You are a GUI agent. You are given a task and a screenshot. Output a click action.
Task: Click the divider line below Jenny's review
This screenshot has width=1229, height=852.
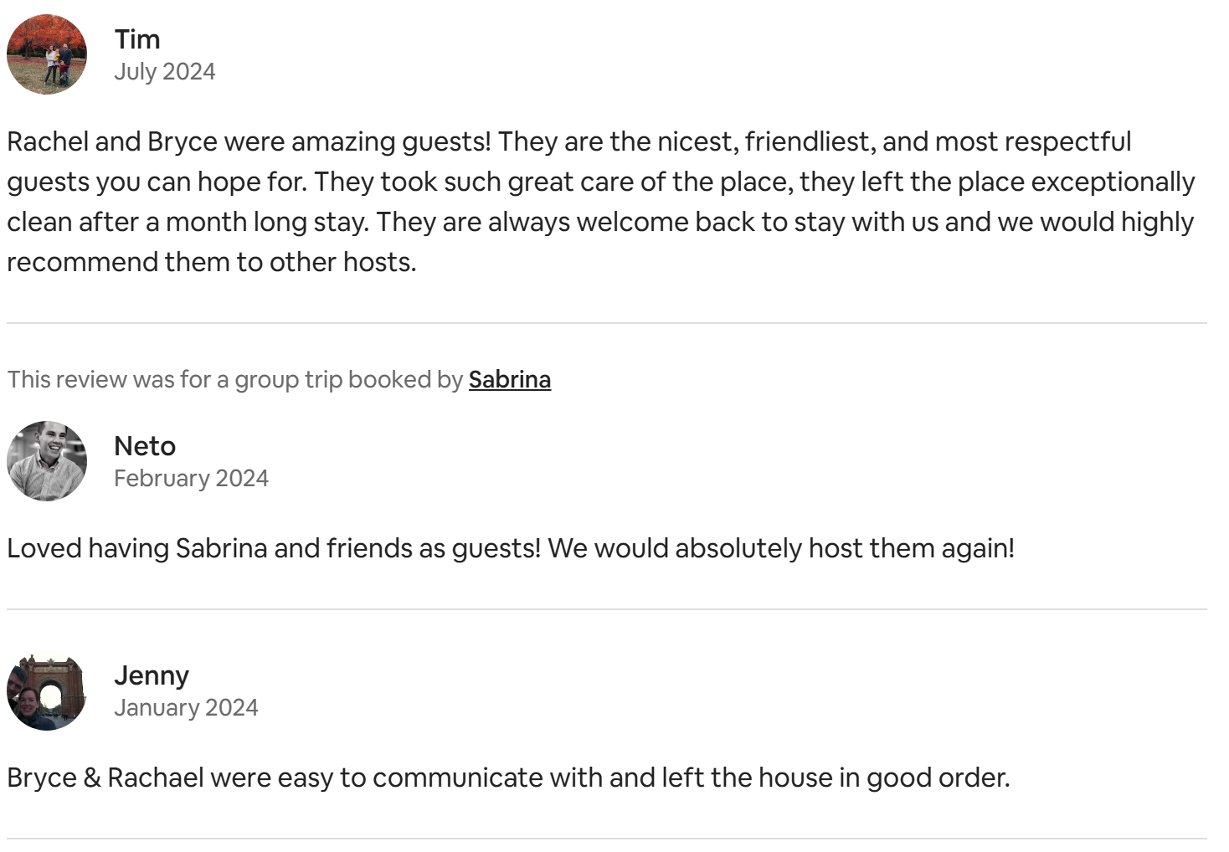pos(607,839)
